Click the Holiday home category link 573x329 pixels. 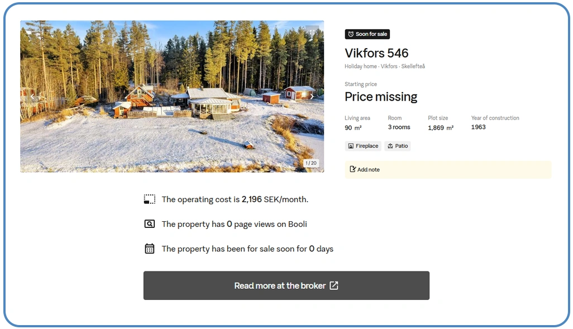361,66
